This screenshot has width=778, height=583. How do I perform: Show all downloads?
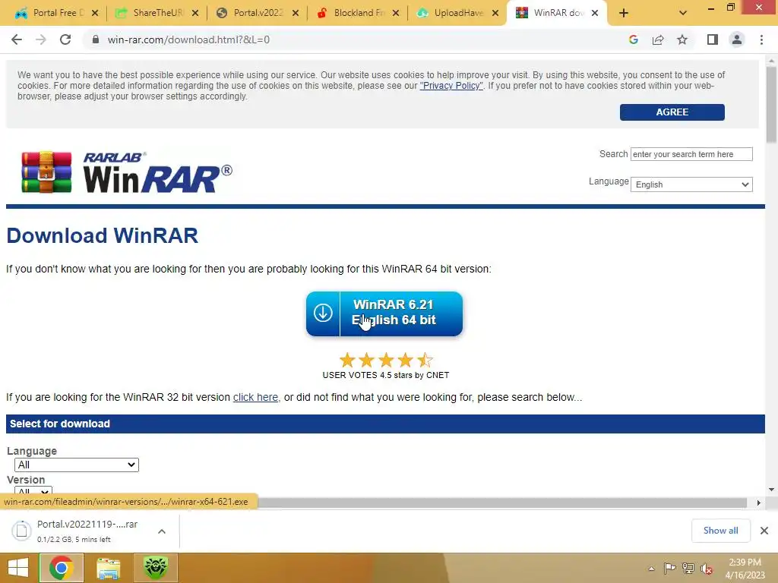coord(720,531)
